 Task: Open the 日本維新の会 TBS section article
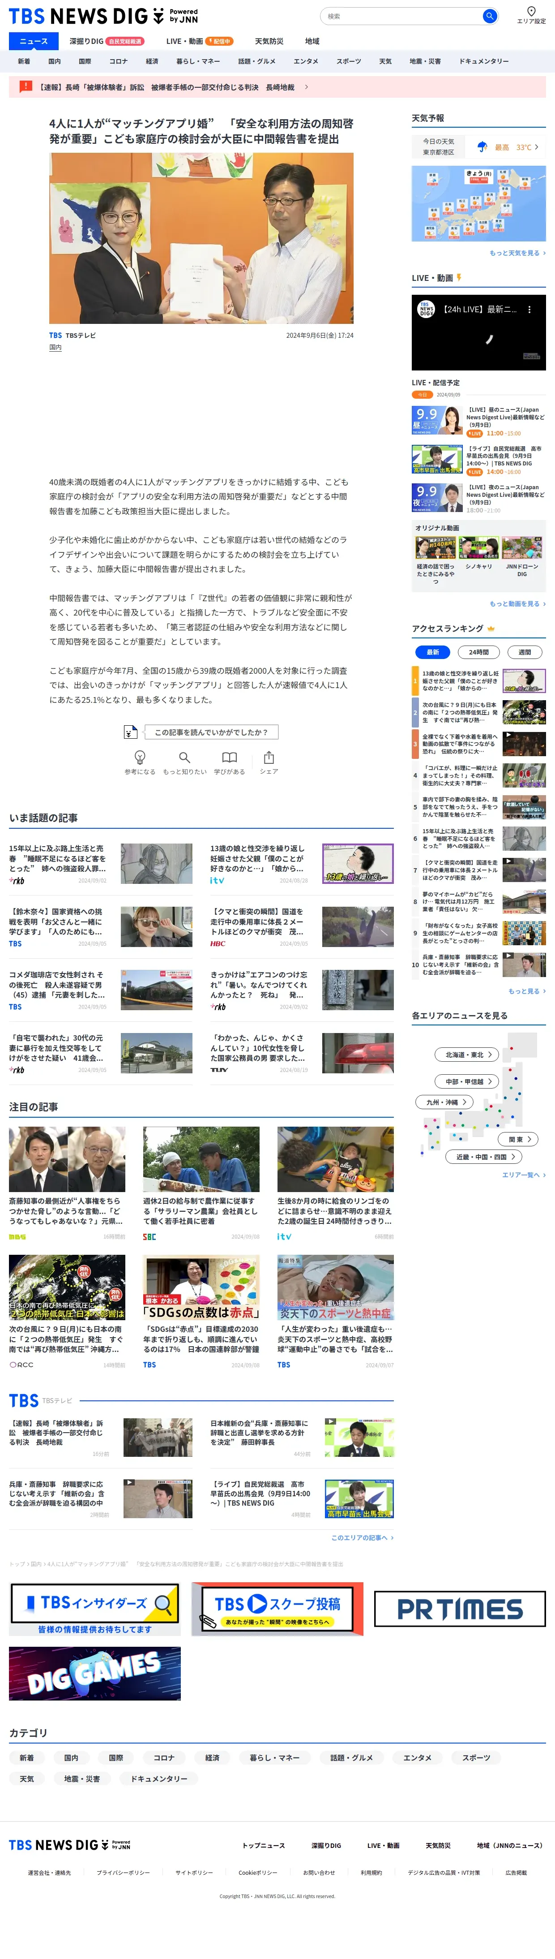302,1437
